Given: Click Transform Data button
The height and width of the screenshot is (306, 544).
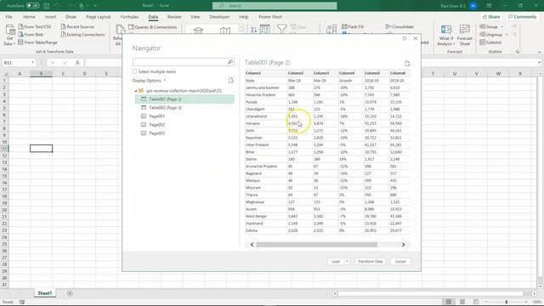Looking at the screenshot, I should tap(370, 261).
